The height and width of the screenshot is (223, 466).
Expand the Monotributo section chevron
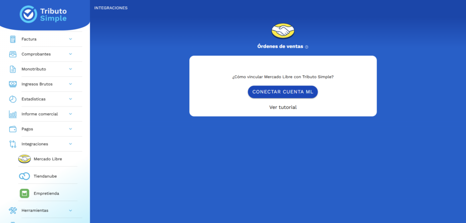point(71,69)
